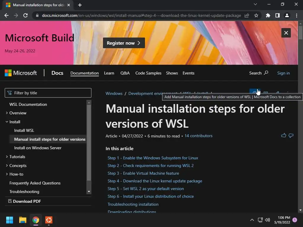The height and width of the screenshot is (227, 303).
Task: Click the padlock site info icon
Action: (x=37, y=15)
